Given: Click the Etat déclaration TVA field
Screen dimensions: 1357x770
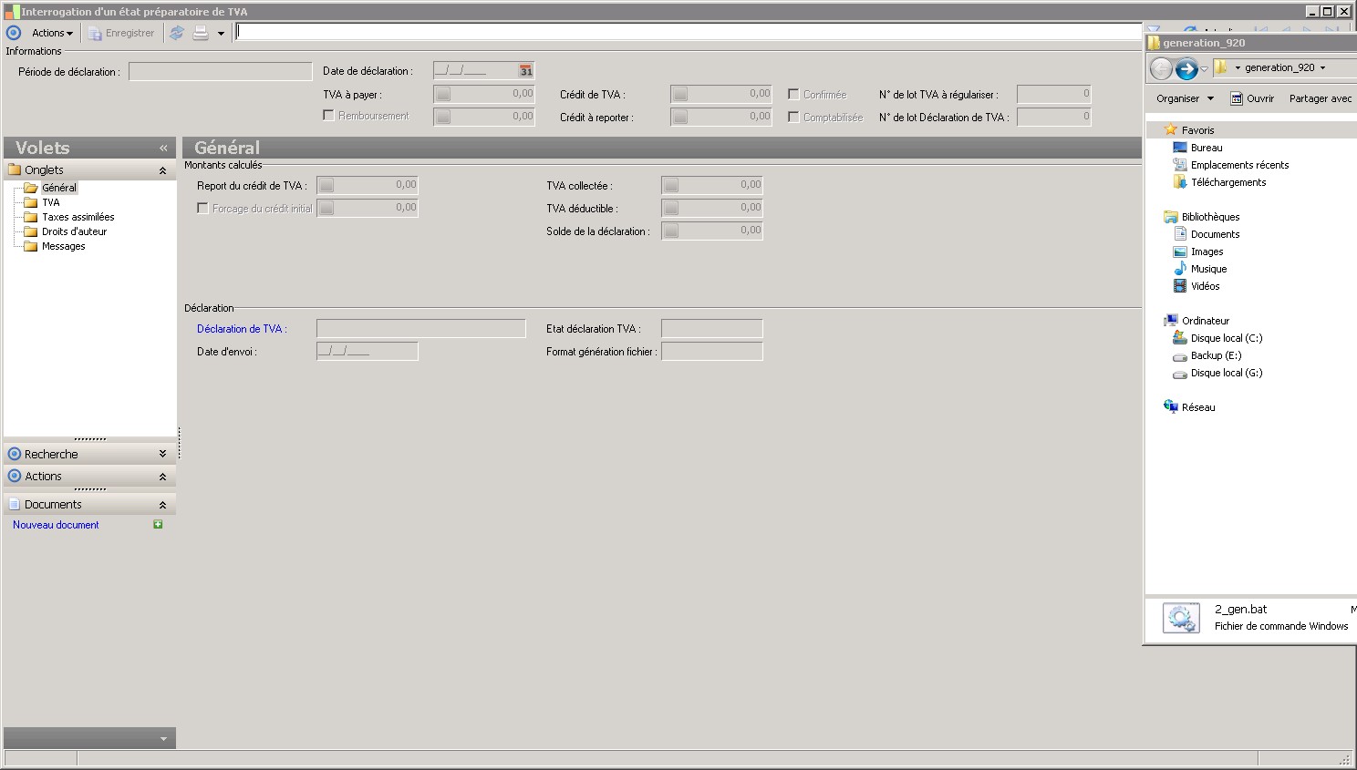Looking at the screenshot, I should [x=712, y=328].
